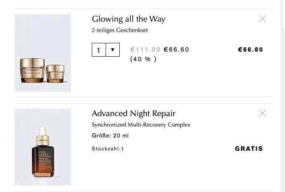
Task: Click the GRATIS price label
Action: click(x=249, y=149)
